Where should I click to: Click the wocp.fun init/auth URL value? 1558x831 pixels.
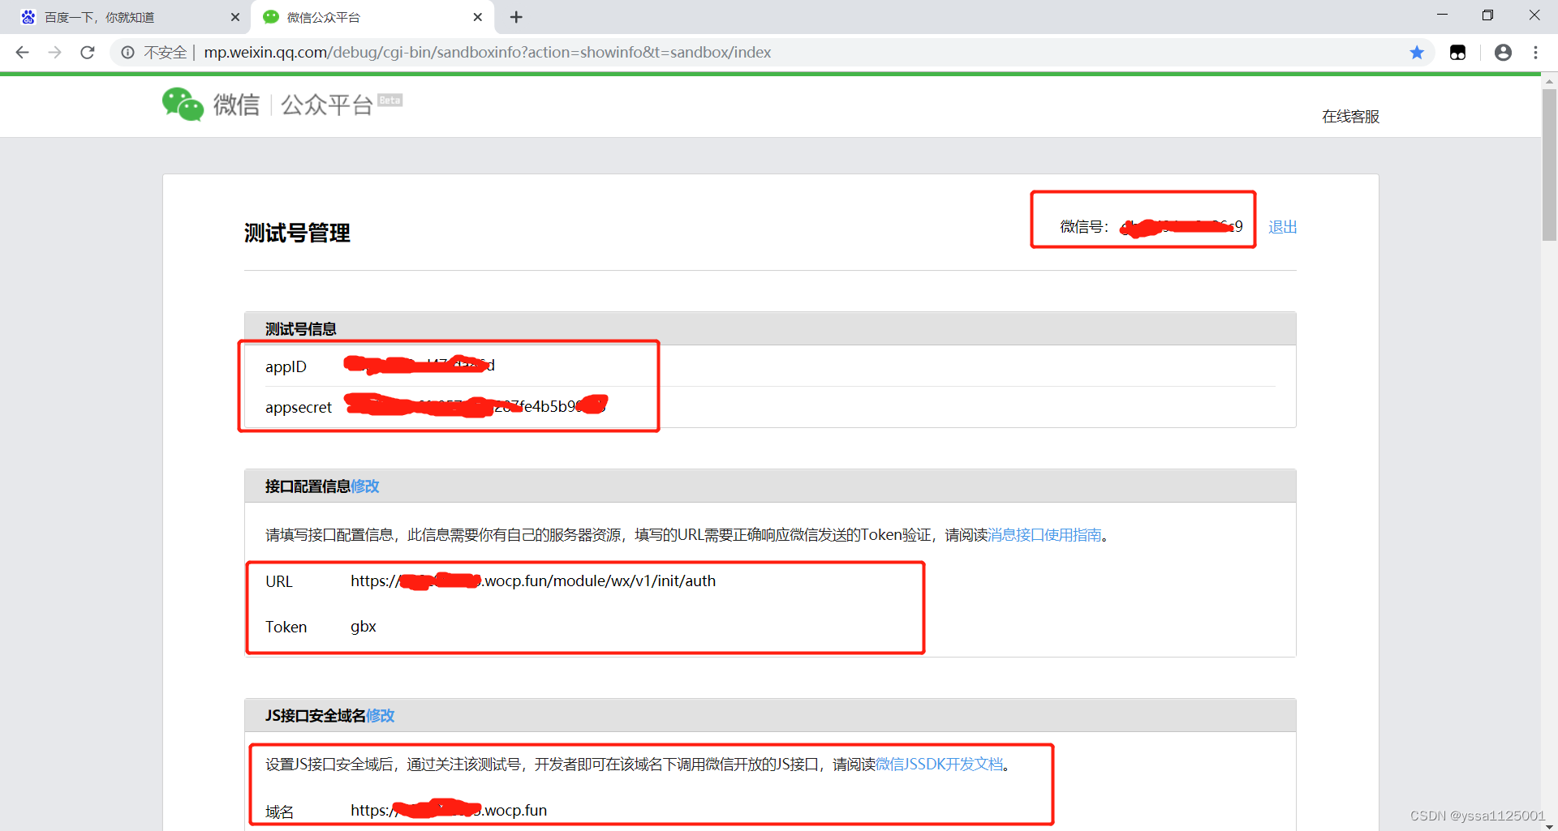pos(533,581)
